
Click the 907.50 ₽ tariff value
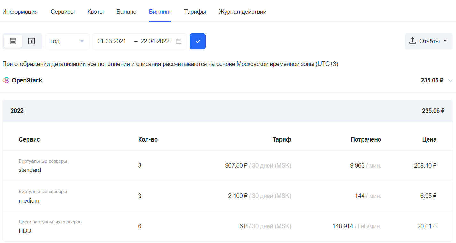click(236, 166)
